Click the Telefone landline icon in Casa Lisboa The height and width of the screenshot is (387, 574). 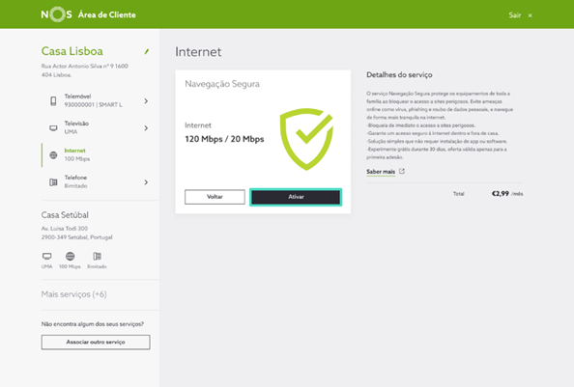point(53,182)
